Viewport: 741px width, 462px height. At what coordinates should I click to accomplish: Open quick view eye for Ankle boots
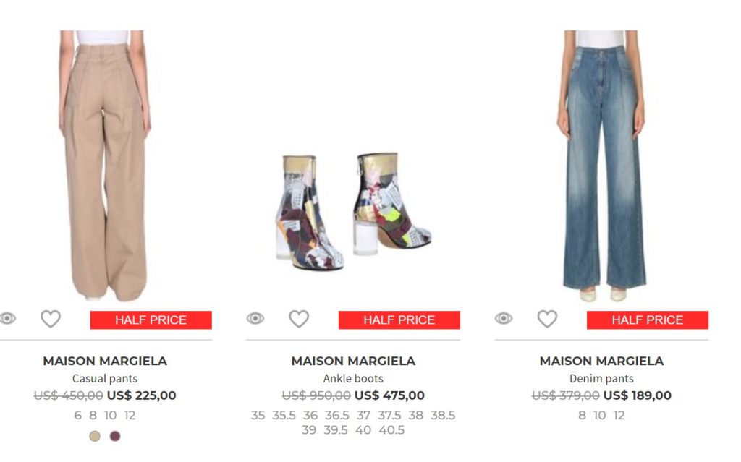click(x=255, y=319)
